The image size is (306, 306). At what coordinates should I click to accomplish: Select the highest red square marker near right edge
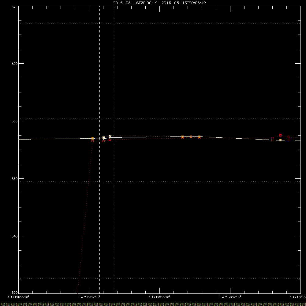pos(280,136)
